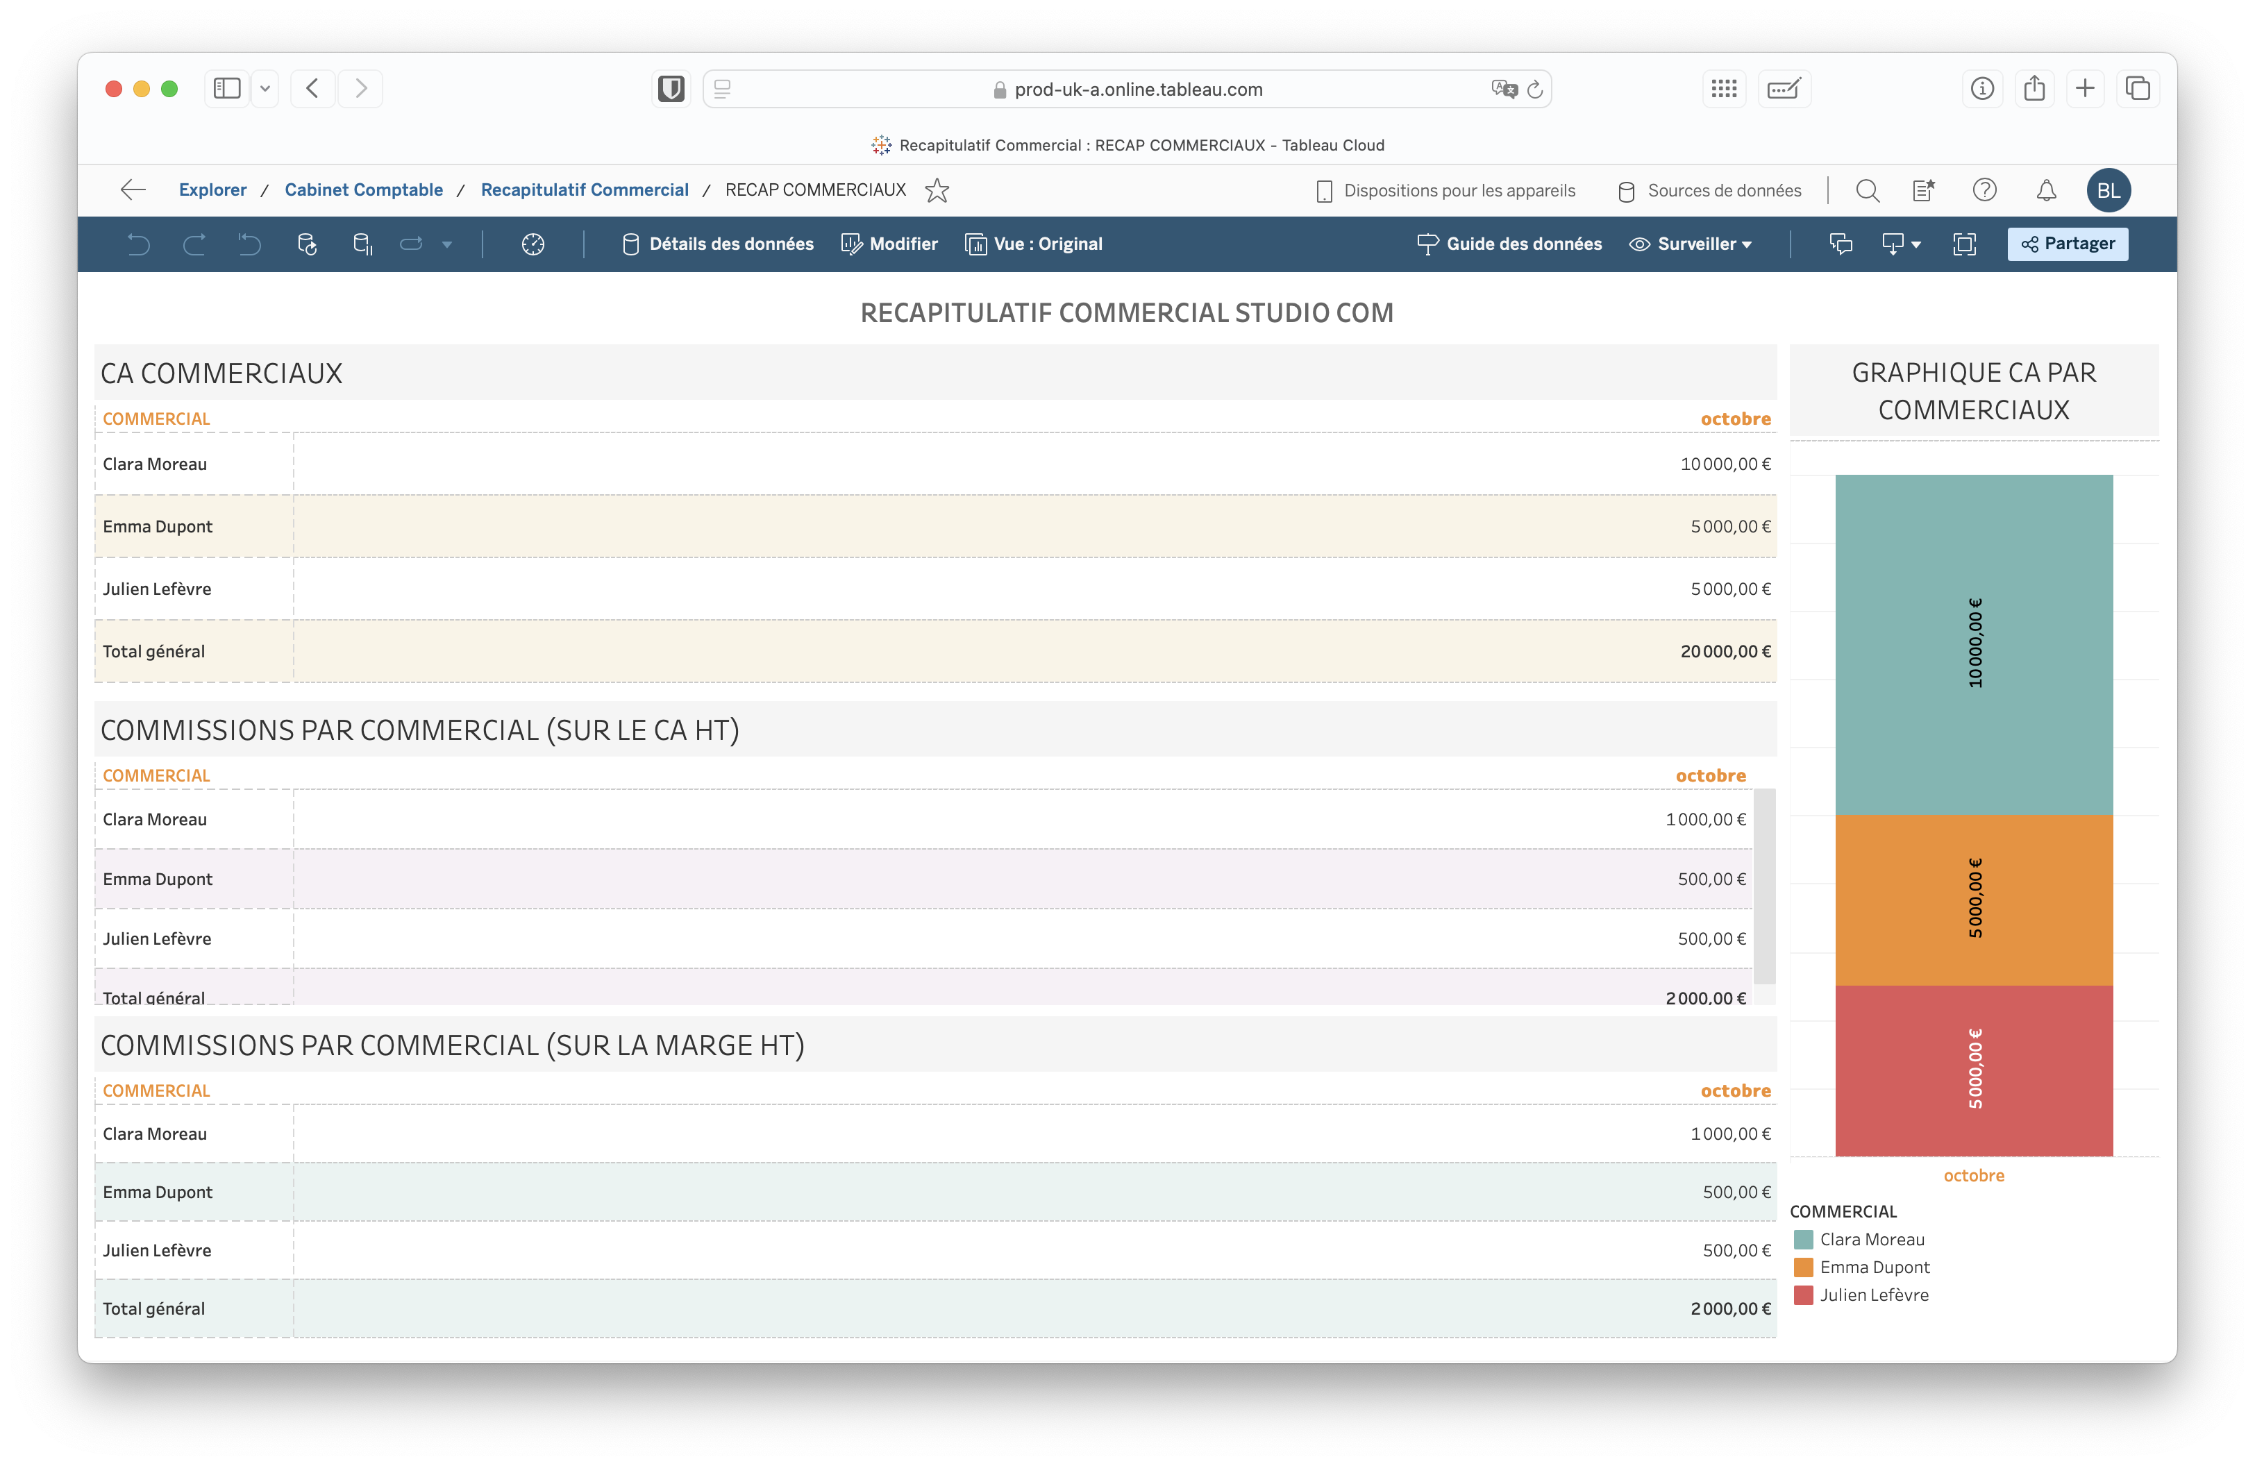This screenshot has width=2255, height=1466.
Task: Open Recapitulatif Commercial breadcrumb link
Action: (585, 190)
